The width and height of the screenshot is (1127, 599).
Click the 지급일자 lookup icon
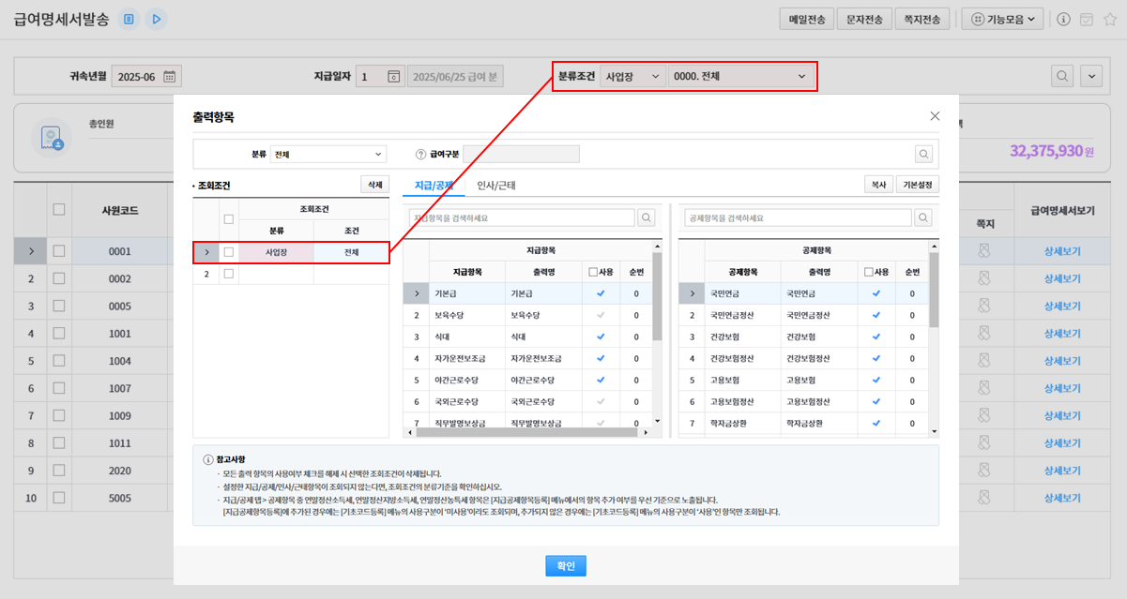[394, 77]
